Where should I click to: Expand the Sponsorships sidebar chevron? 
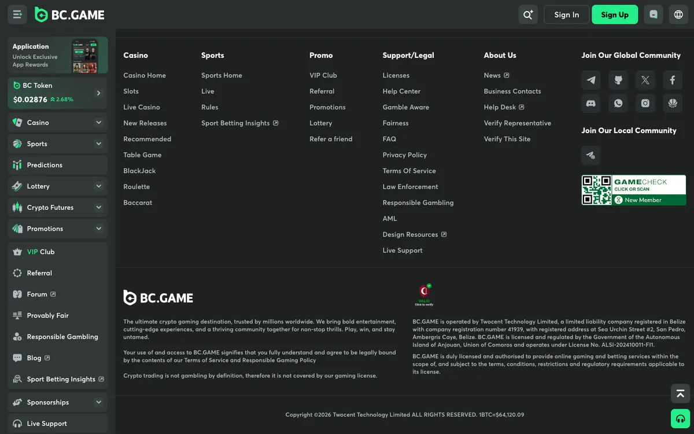[98, 402]
